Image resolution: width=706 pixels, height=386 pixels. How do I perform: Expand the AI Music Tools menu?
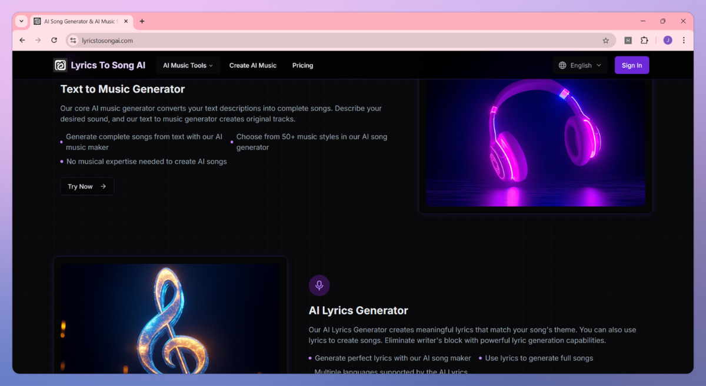tap(188, 65)
